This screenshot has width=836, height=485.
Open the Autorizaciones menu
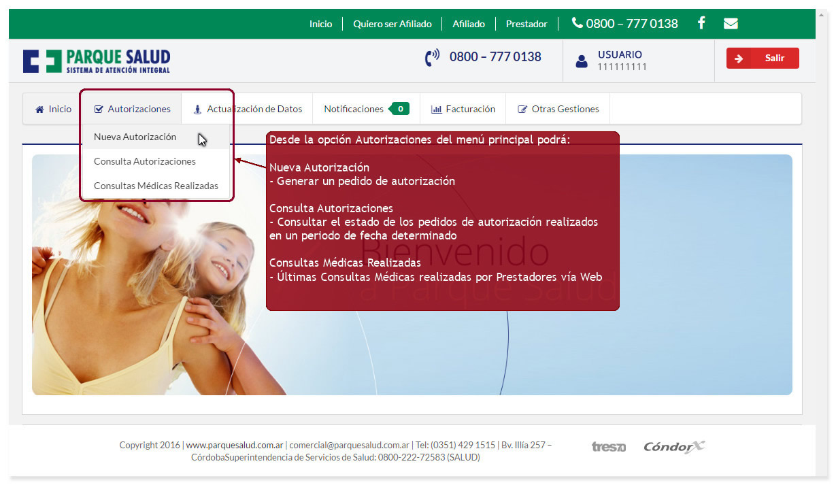[132, 109]
